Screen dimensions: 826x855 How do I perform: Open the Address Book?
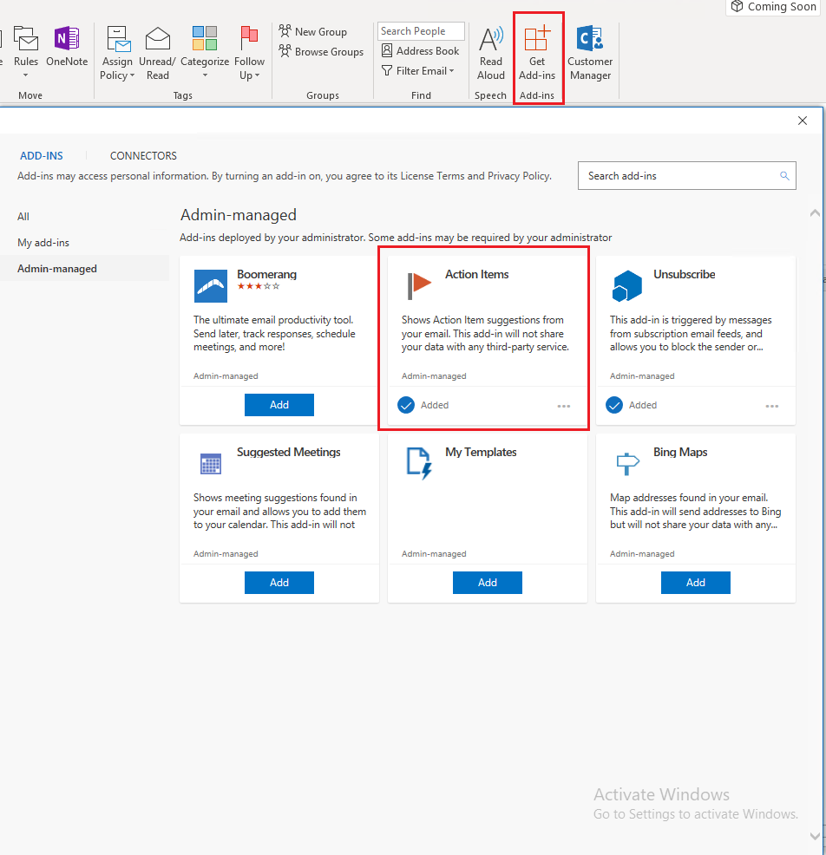pos(420,50)
